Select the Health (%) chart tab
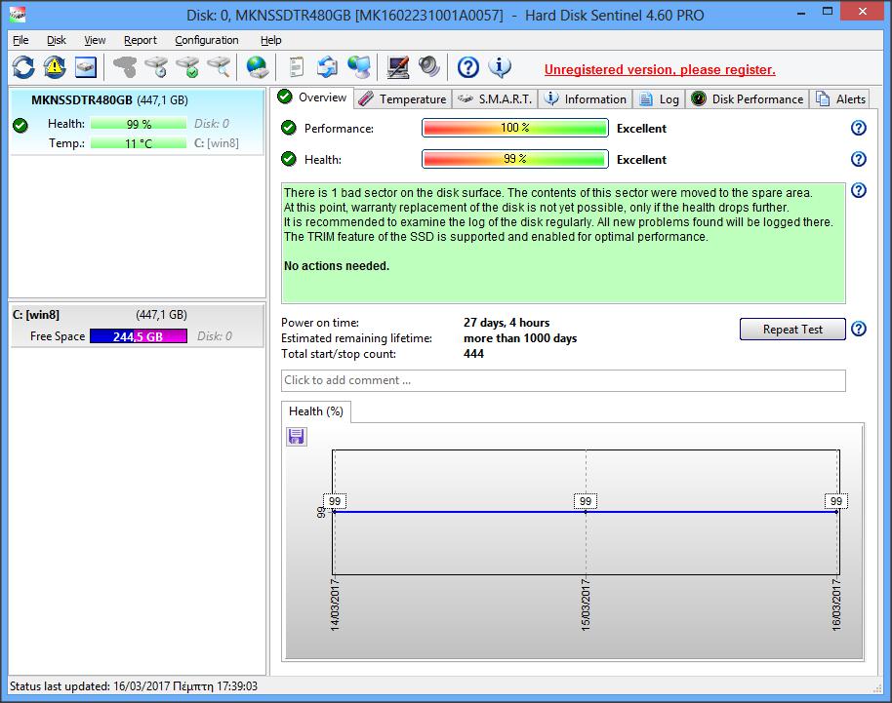The width and height of the screenshot is (892, 703). [x=316, y=411]
